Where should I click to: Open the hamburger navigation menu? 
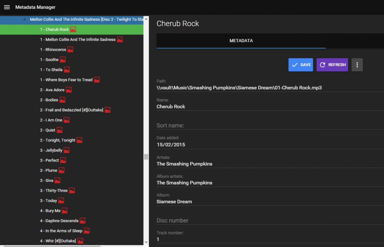(7, 7)
